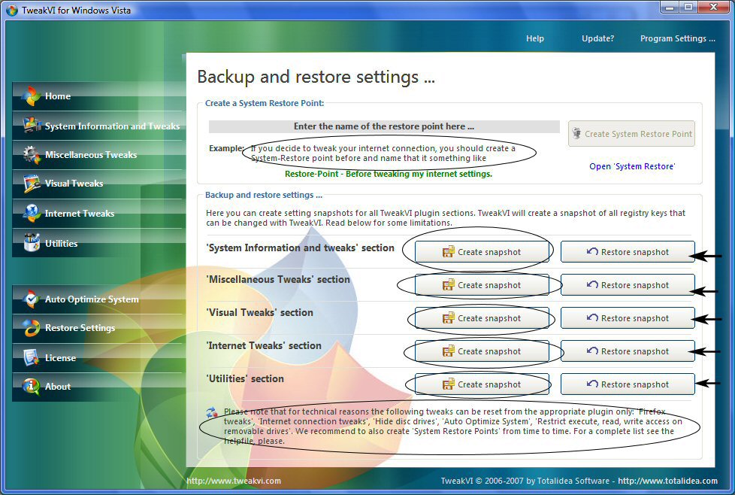Click the refresh icon beside the technical note
The height and width of the screenshot is (495, 735).
tap(212, 412)
